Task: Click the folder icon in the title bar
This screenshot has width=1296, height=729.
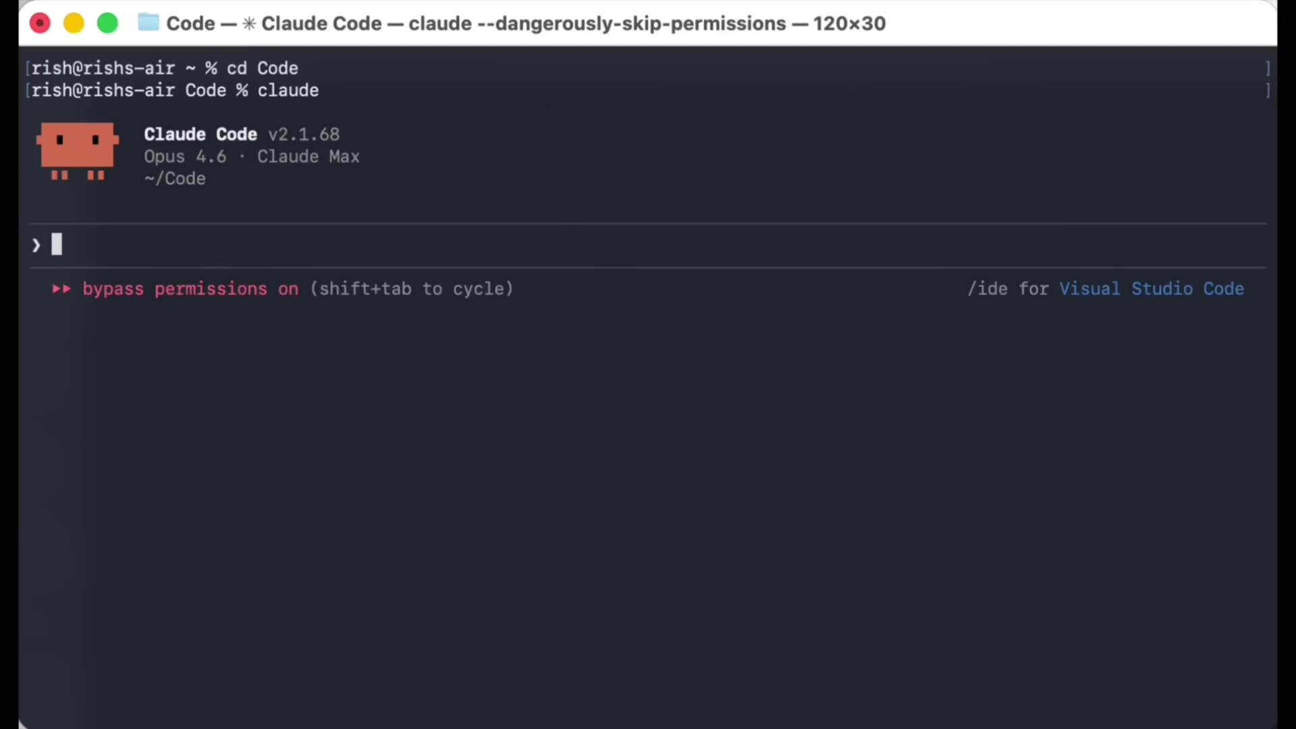Action: (148, 23)
